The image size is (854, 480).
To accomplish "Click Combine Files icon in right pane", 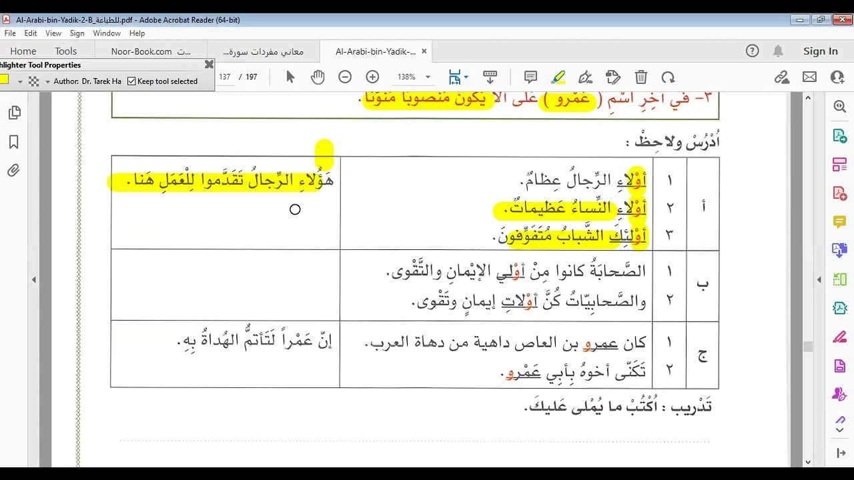I will click(839, 250).
